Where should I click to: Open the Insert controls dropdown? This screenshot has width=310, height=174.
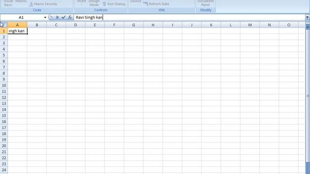81,2
